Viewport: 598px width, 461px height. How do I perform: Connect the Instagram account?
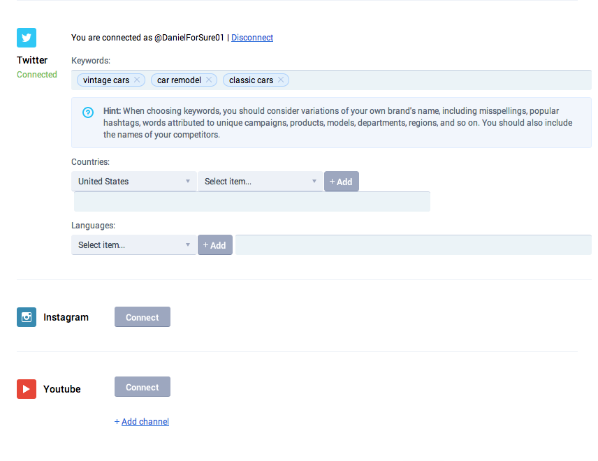(142, 316)
